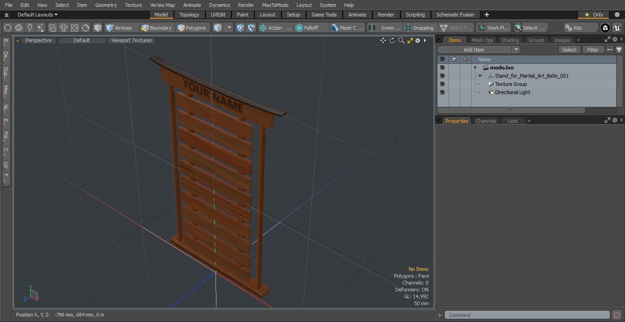Switch to the Schematic Fusion layout tab

pyautogui.click(x=455, y=15)
